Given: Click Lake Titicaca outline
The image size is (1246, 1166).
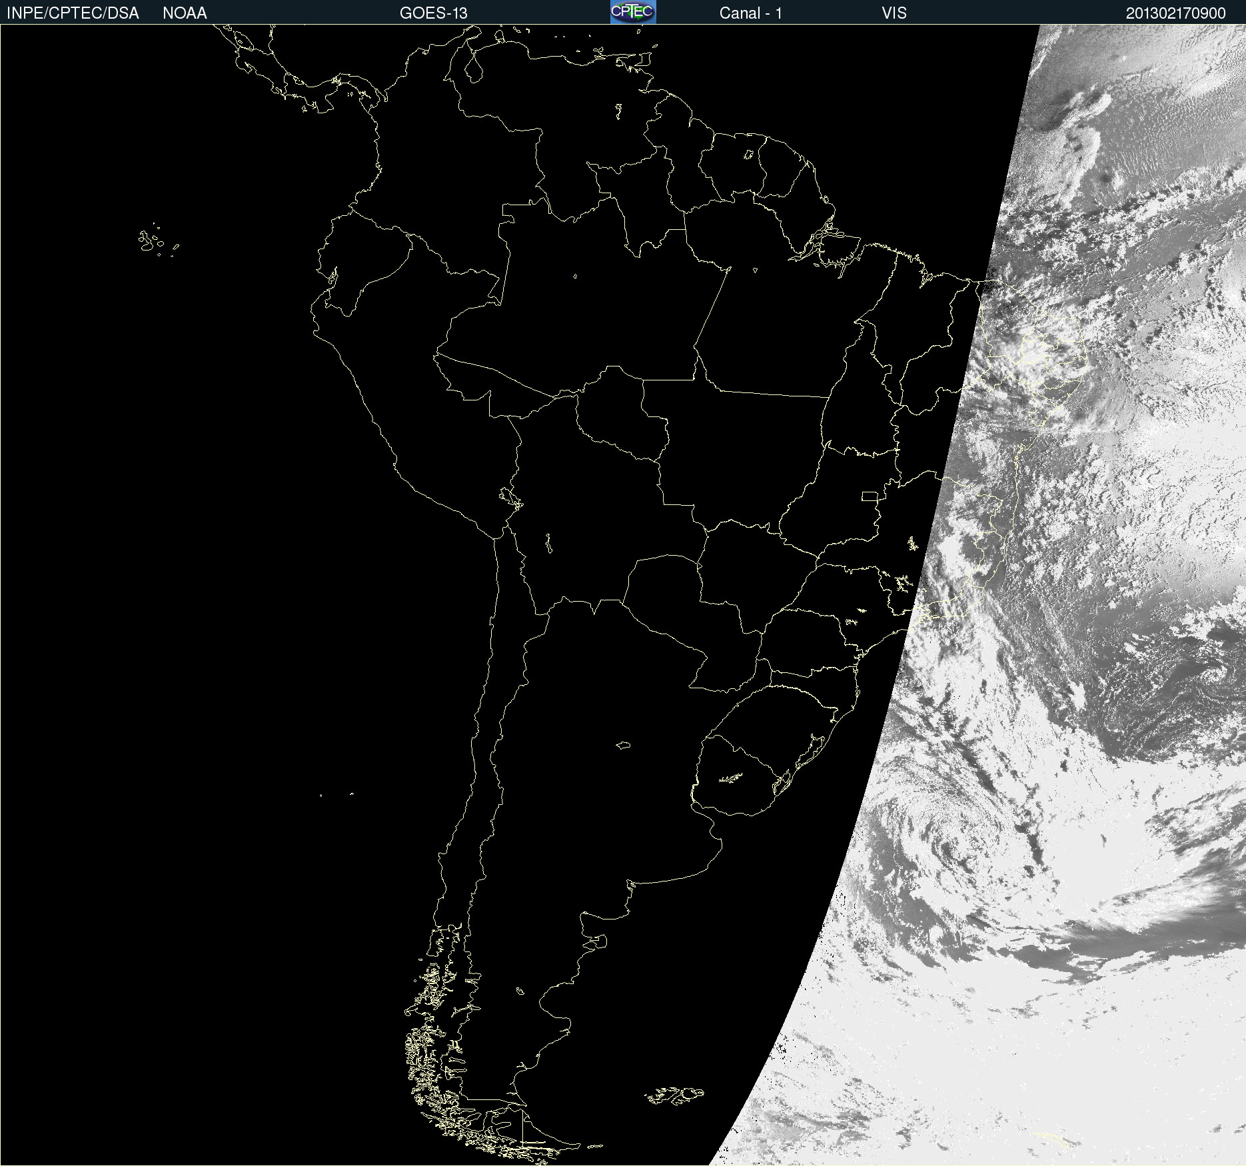Looking at the screenshot, I should click(511, 497).
